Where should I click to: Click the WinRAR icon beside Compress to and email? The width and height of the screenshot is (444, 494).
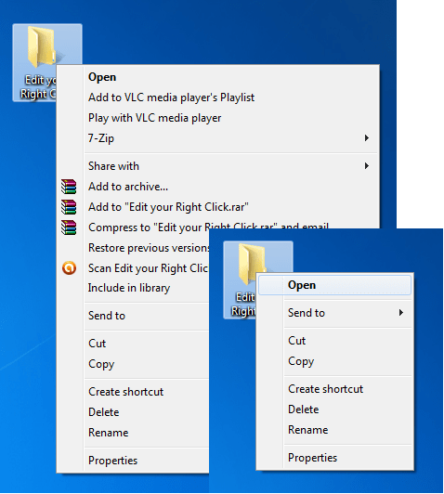(x=69, y=227)
